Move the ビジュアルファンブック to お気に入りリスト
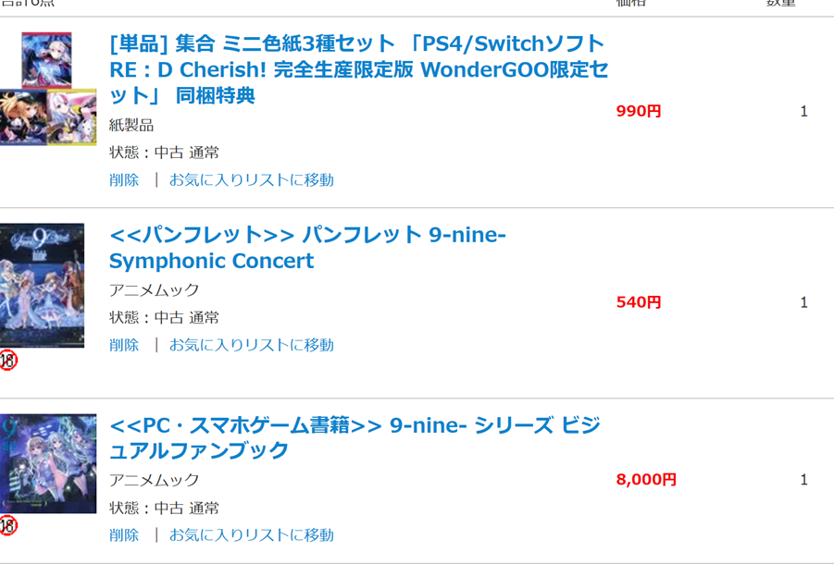The height and width of the screenshot is (564, 834). (x=251, y=534)
